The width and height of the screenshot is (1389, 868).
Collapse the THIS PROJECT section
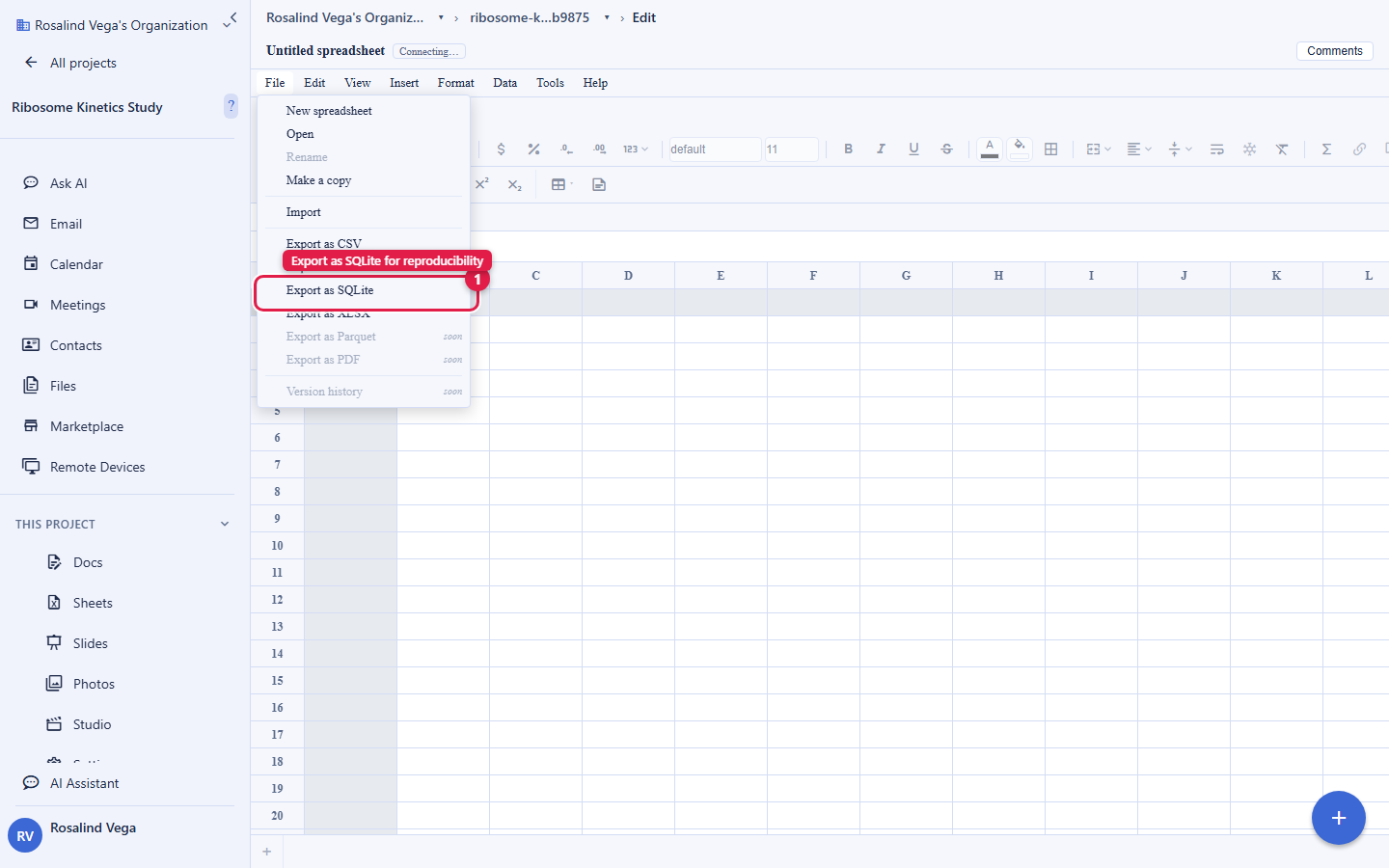click(225, 525)
